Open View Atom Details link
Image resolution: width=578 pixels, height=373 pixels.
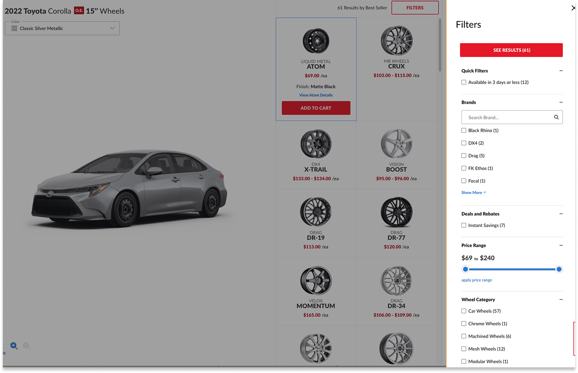(x=316, y=95)
